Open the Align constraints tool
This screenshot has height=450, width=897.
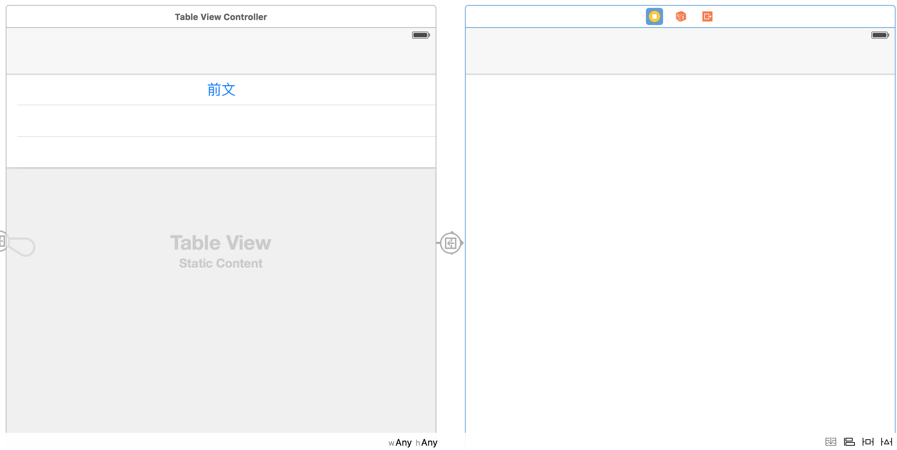850,442
